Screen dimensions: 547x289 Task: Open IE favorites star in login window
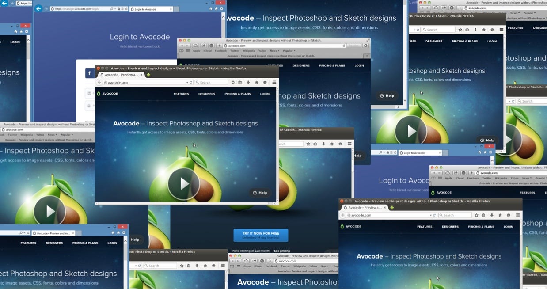pyautogui.click(x=216, y=9)
